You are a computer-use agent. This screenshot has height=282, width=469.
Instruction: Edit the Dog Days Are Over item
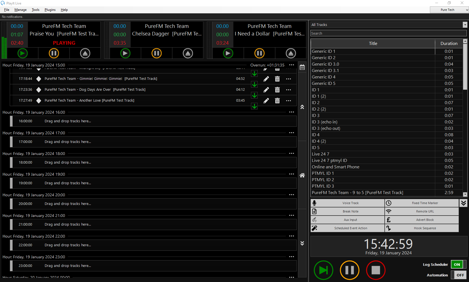click(266, 90)
